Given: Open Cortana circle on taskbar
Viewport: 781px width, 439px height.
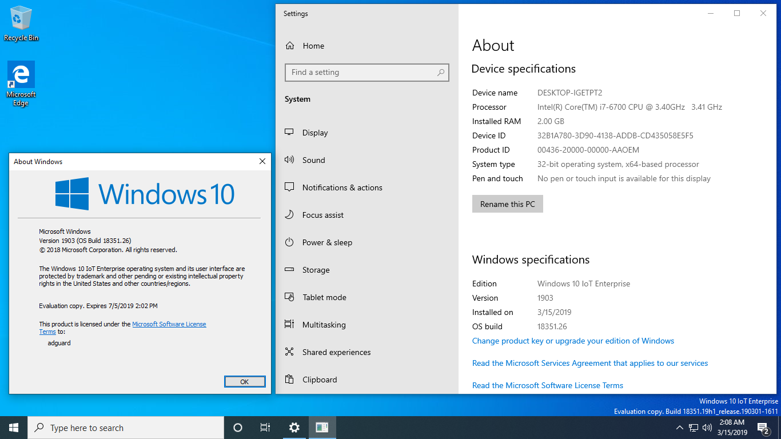Looking at the screenshot, I should pyautogui.click(x=238, y=428).
